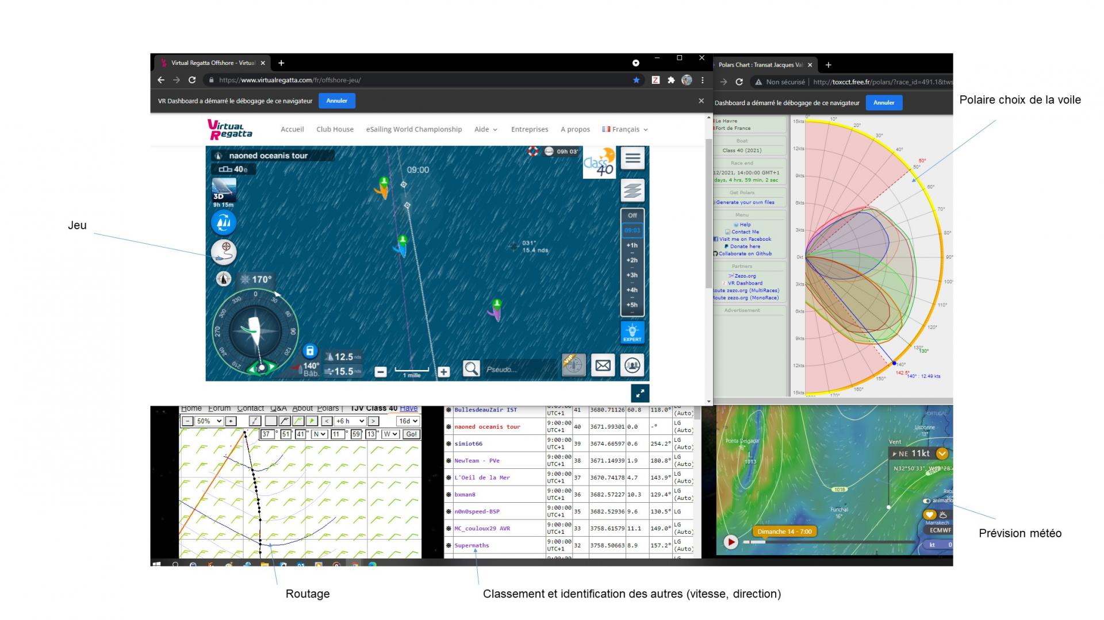
Task: Open the waypoint programming tool
Action: click(224, 252)
